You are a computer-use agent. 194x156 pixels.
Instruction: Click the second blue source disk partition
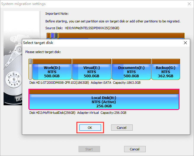52,36
